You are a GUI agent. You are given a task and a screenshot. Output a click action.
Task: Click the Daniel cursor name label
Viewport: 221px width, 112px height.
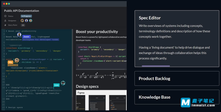point(26,37)
